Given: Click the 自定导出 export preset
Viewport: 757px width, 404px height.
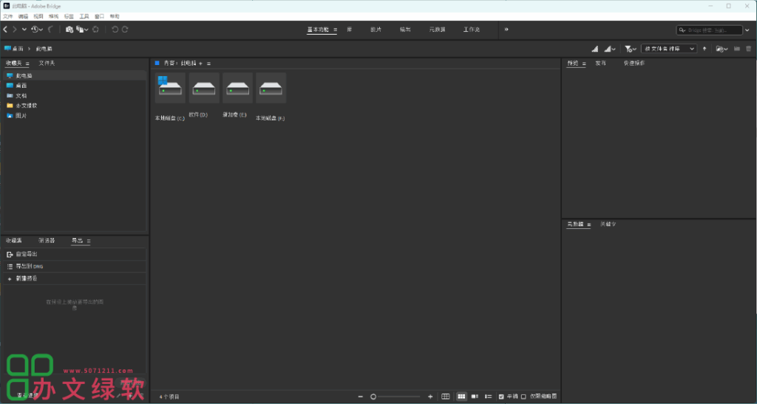Looking at the screenshot, I should [75, 254].
